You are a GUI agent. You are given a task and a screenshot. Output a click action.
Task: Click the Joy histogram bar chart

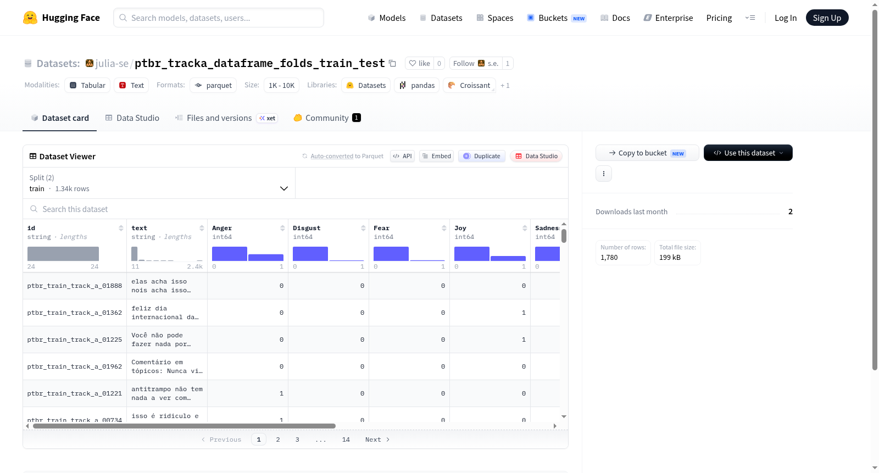[x=490, y=254]
